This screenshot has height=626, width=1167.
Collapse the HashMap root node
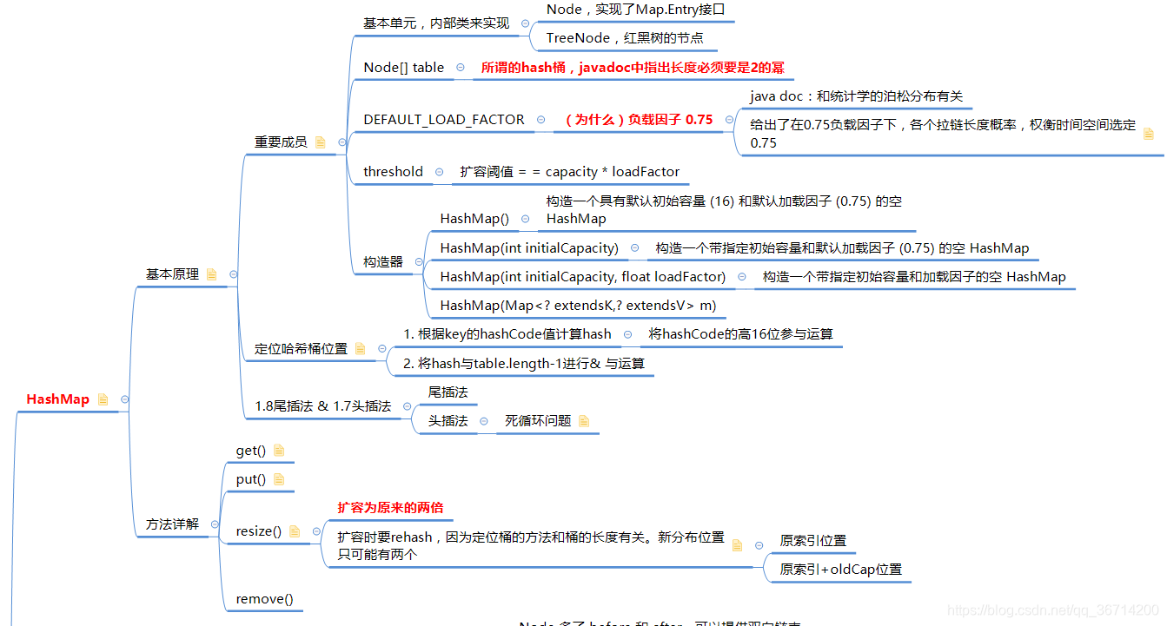(x=125, y=399)
